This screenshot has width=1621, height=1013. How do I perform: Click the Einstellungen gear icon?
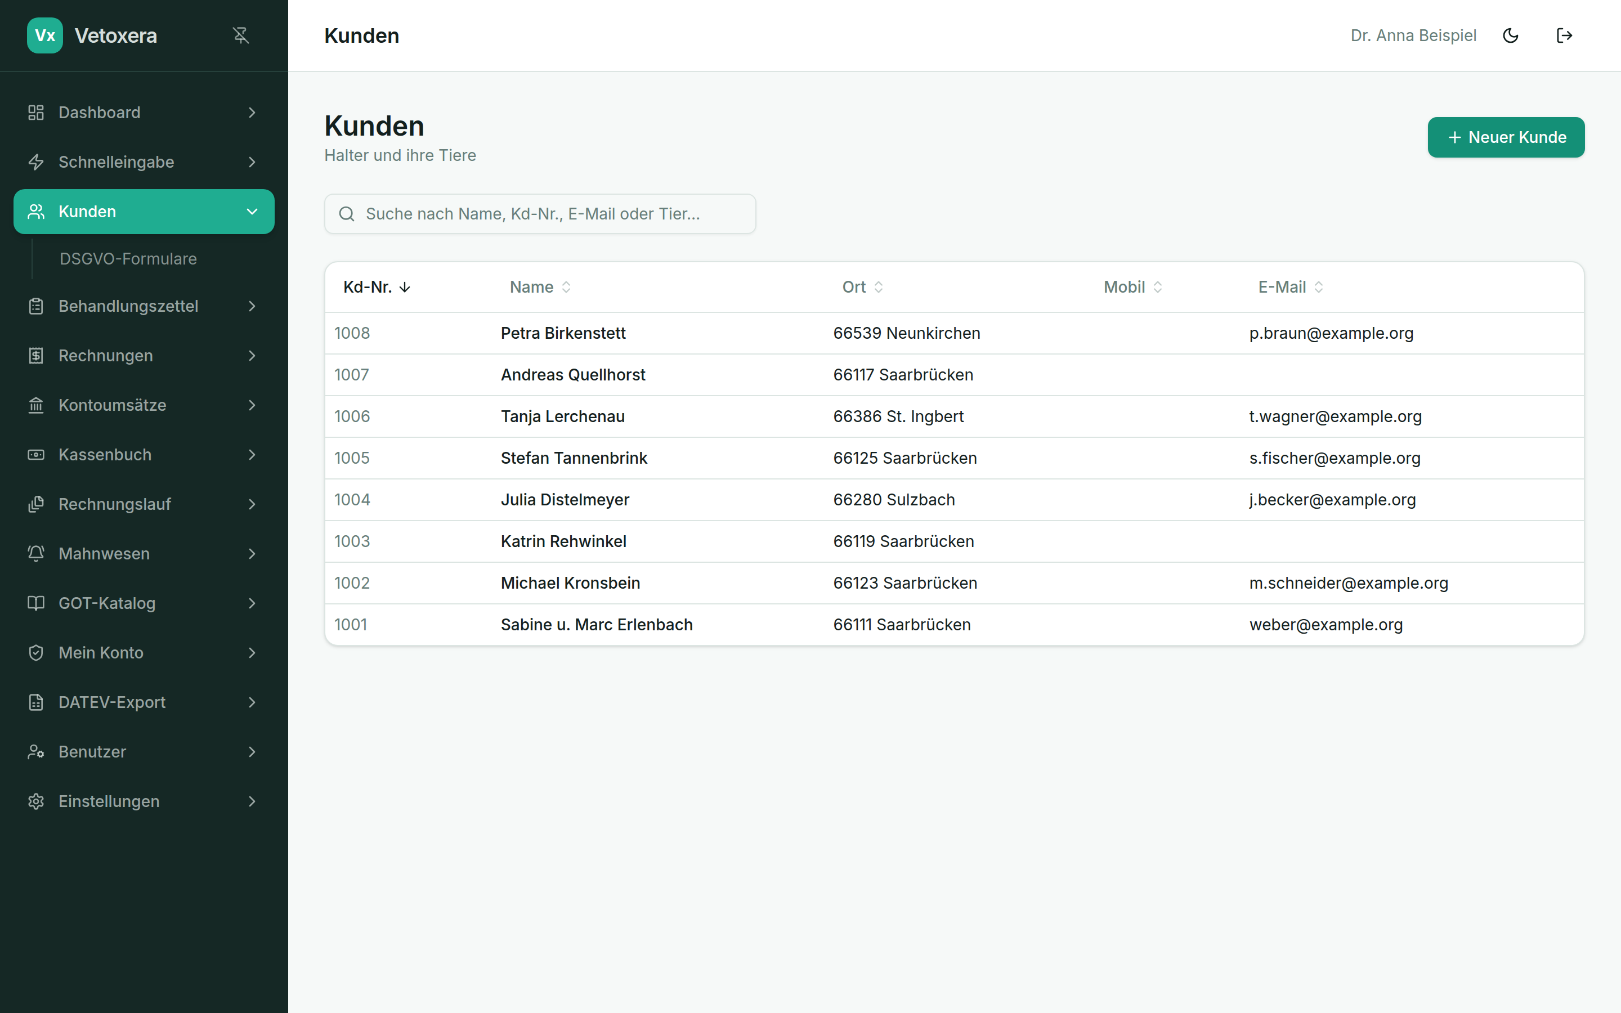[x=36, y=802]
